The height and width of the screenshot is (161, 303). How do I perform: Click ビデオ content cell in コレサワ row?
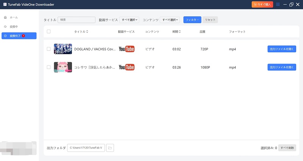pyautogui.click(x=150, y=67)
